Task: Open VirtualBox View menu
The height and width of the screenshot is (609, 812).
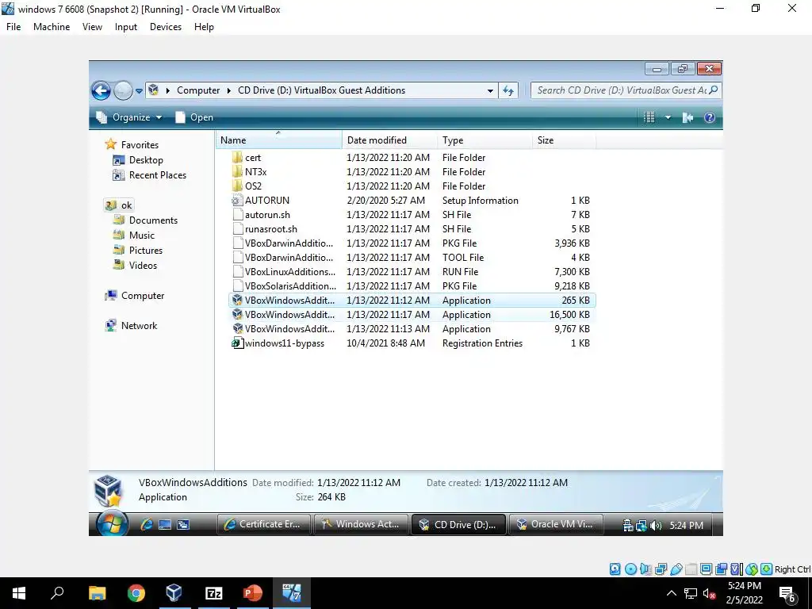Action: pyautogui.click(x=92, y=27)
